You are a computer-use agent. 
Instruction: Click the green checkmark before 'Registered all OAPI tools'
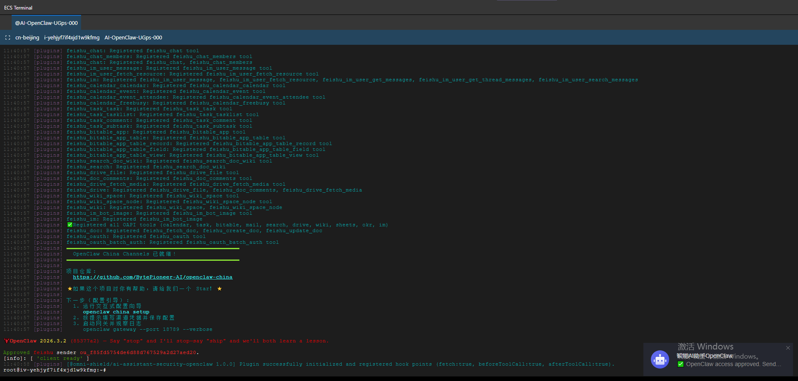tap(70, 225)
